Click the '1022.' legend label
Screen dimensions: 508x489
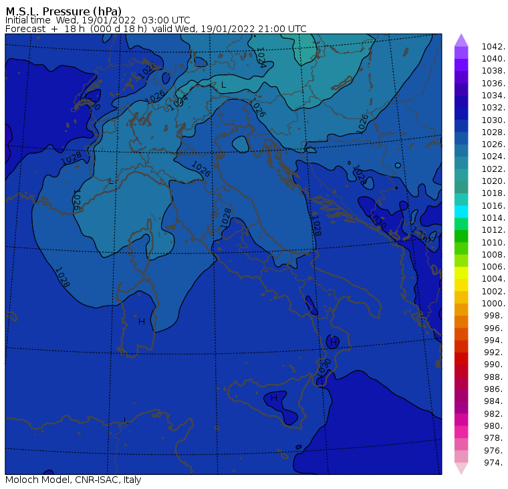click(x=493, y=169)
